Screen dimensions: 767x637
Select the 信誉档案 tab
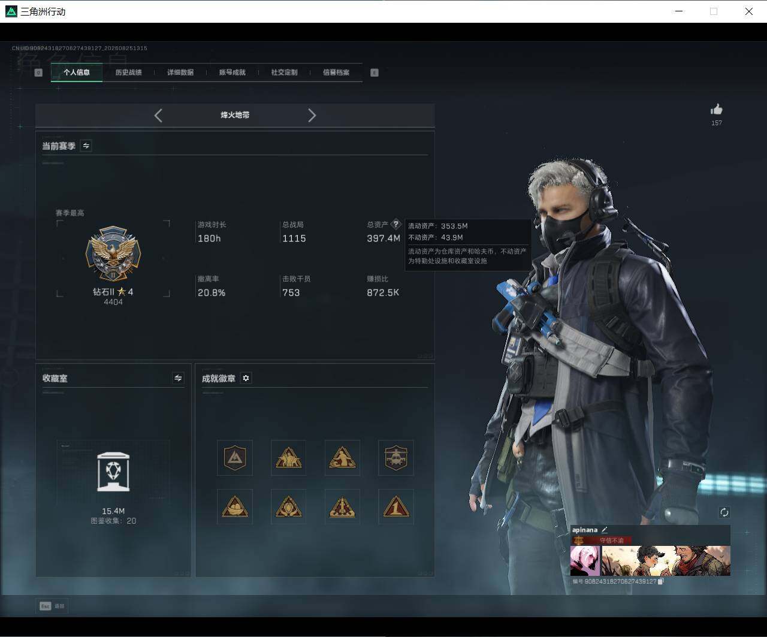(336, 73)
